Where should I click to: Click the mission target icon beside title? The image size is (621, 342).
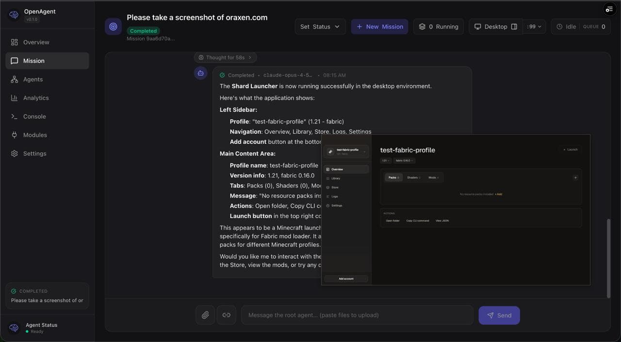point(113,27)
